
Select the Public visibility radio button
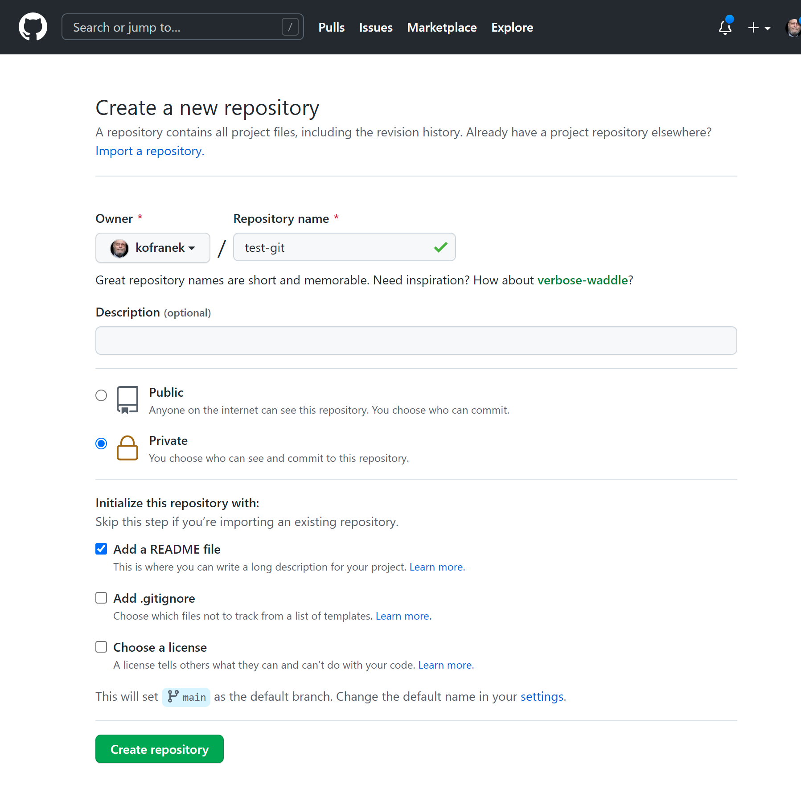tap(101, 395)
